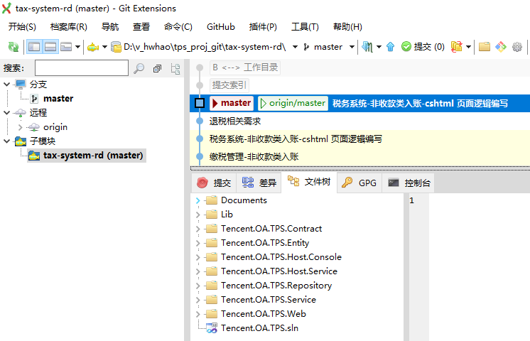Screen dimensions: 530x341
Task: Focus the 搜索 search input field
Action: click(x=82, y=68)
